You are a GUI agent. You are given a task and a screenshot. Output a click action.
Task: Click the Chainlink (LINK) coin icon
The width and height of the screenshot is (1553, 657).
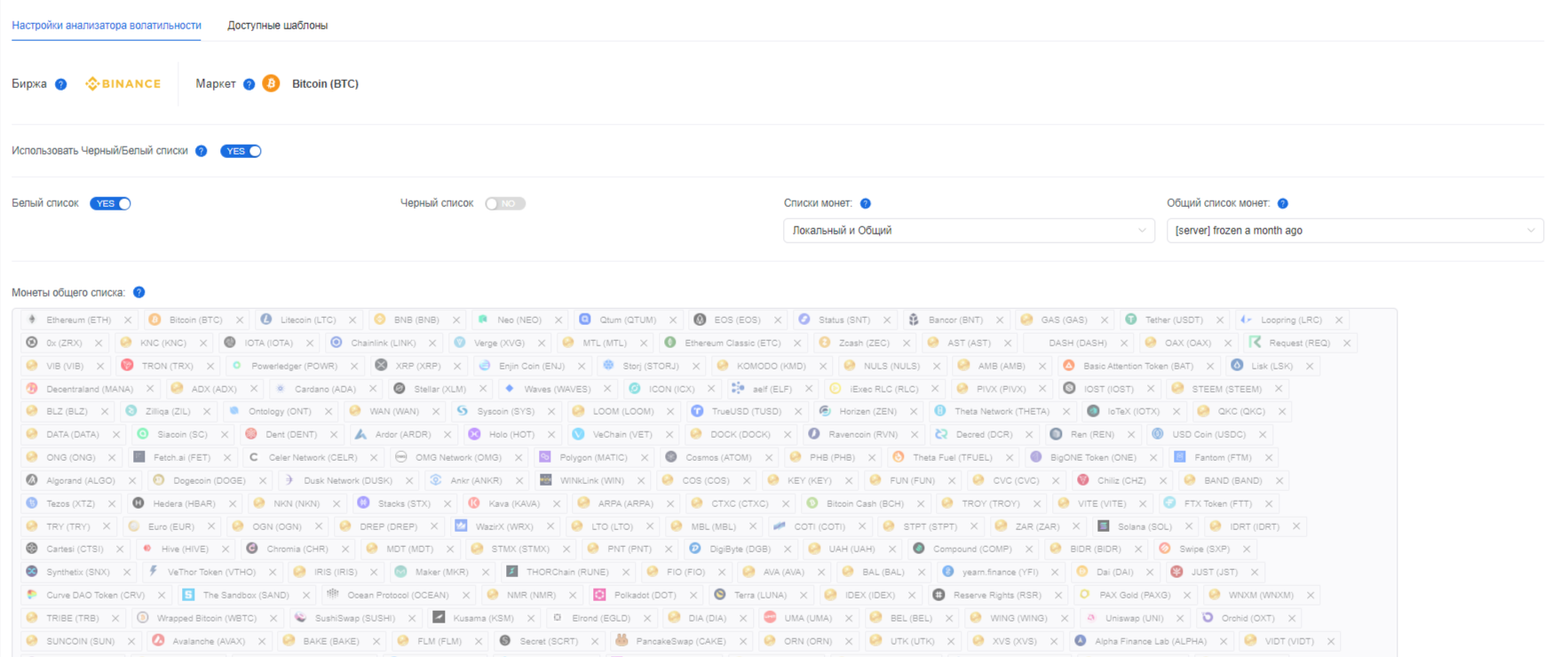[337, 342]
